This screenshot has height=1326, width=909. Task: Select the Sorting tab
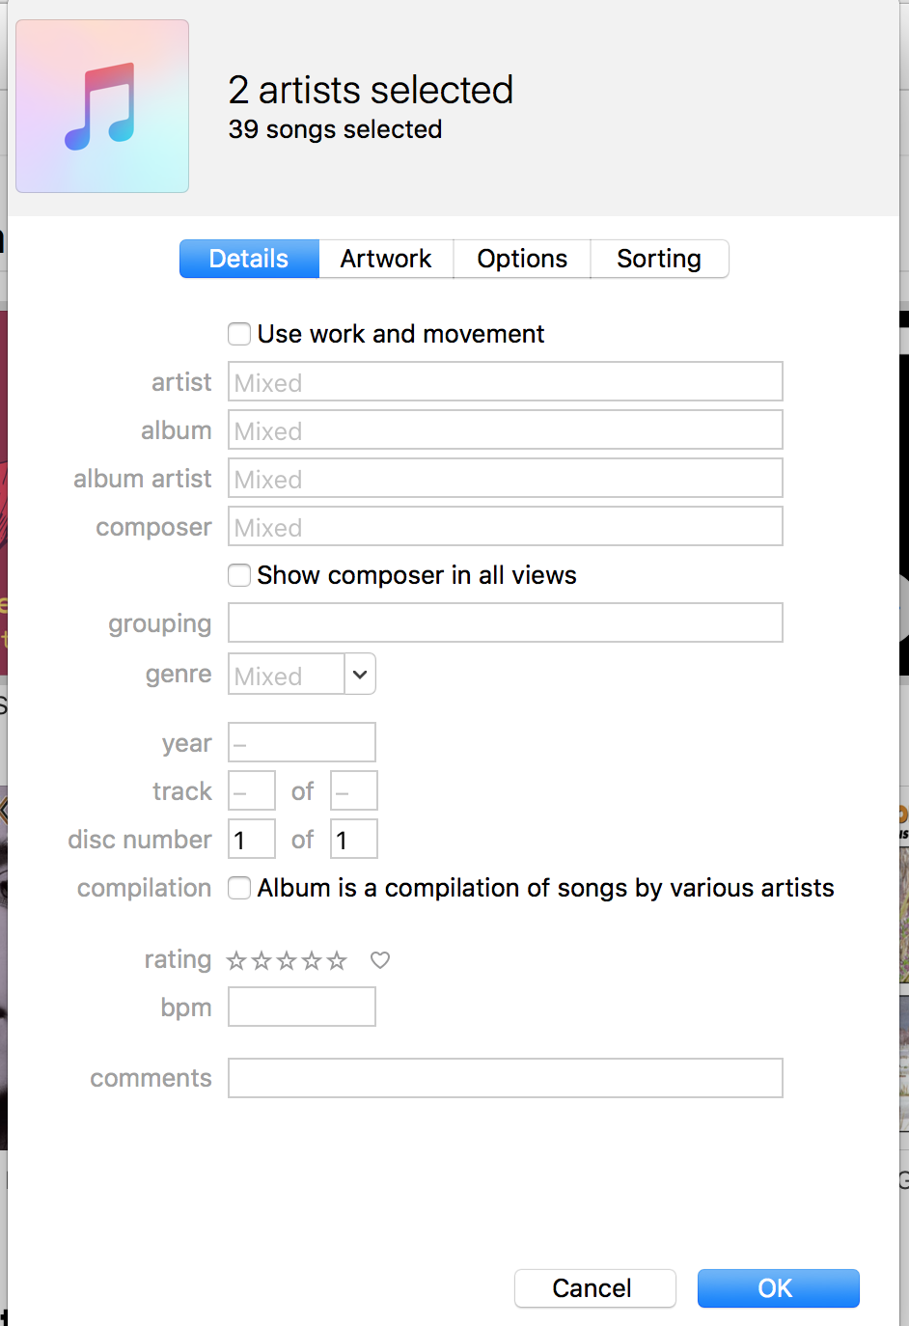pos(659,259)
